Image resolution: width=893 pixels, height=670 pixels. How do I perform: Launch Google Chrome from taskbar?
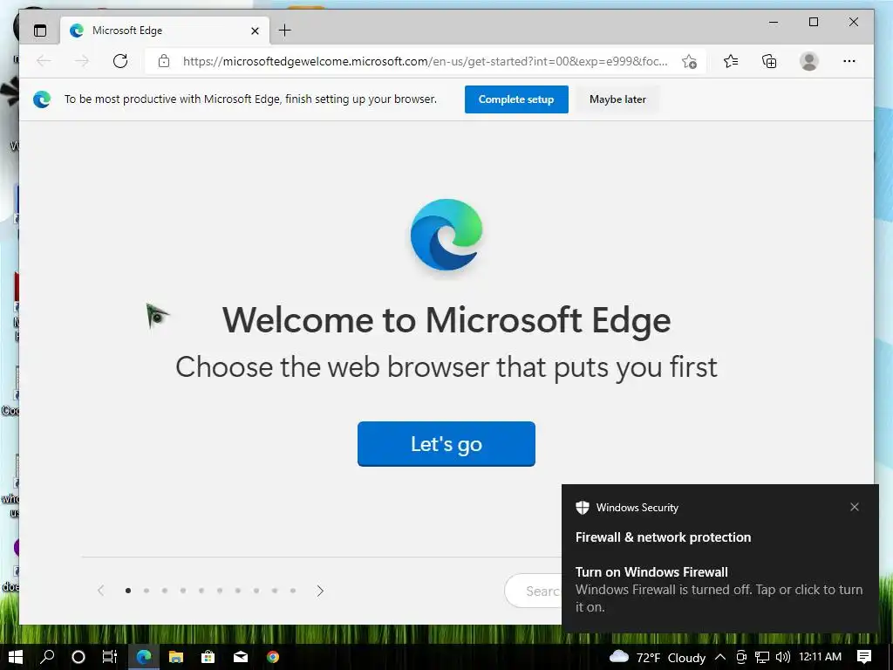pos(273,657)
